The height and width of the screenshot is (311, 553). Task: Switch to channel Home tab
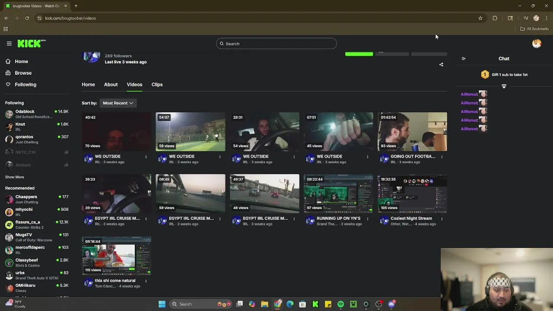click(88, 85)
